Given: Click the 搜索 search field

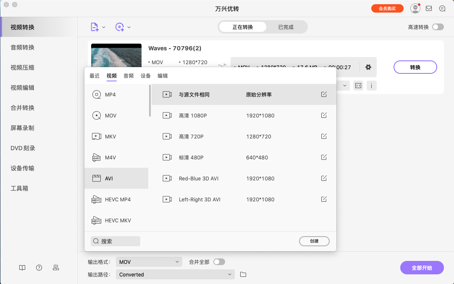Looking at the screenshot, I should pos(115,241).
